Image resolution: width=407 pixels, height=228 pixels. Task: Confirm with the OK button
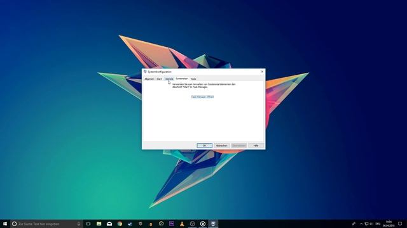(x=204, y=146)
